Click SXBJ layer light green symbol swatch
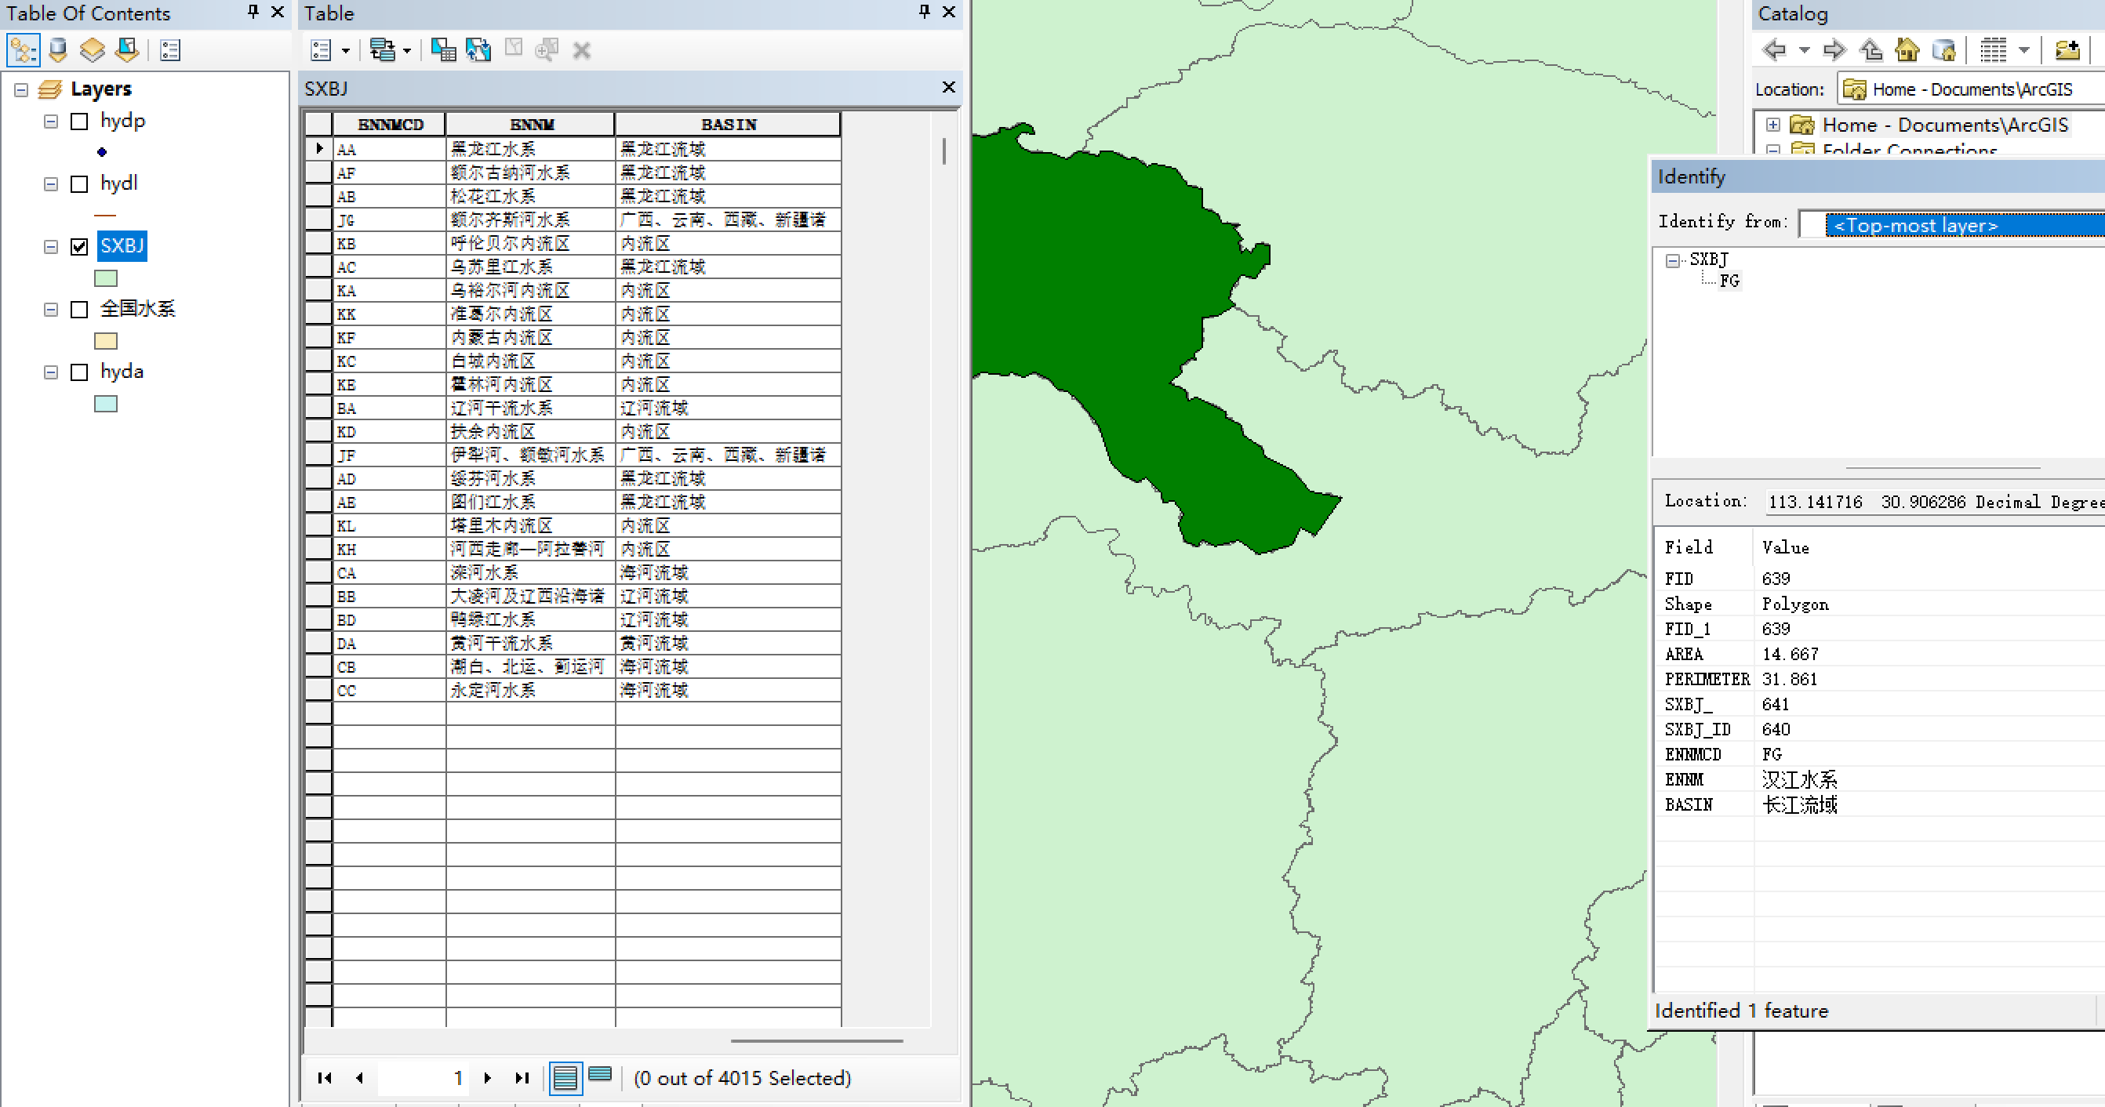Viewport: 2105px width, 1107px height. pyautogui.click(x=105, y=278)
